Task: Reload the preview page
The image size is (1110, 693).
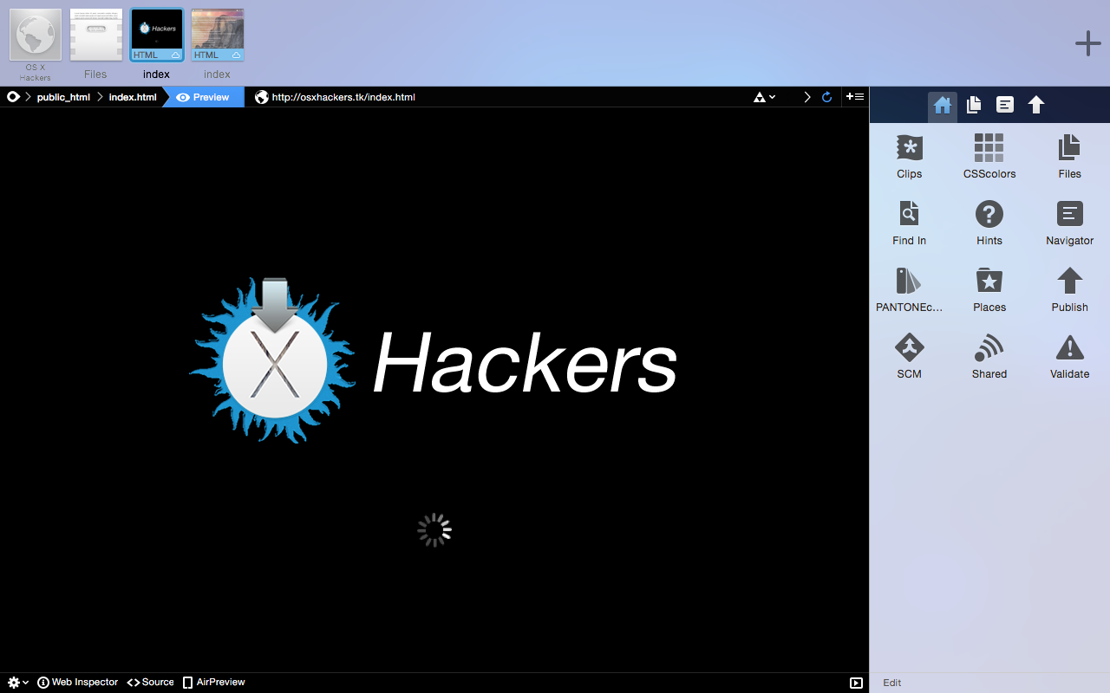Action: tap(827, 97)
